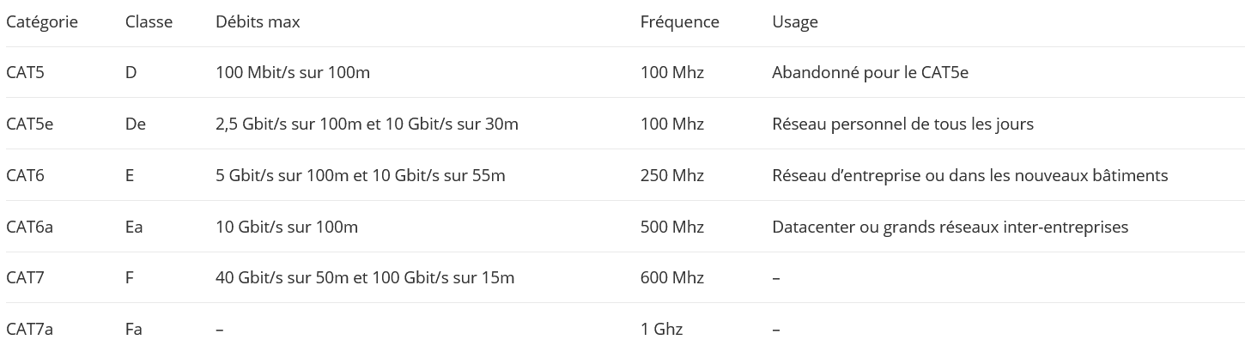Click "Réseau personnel de tous les jours" text

pos(902,124)
